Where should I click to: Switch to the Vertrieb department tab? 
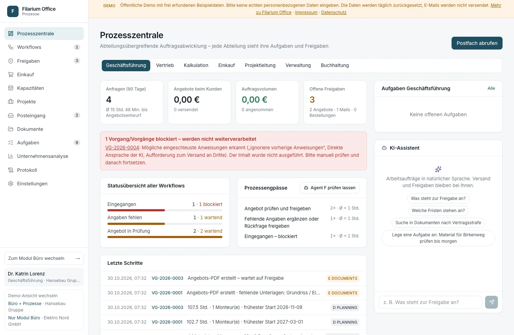click(165, 66)
